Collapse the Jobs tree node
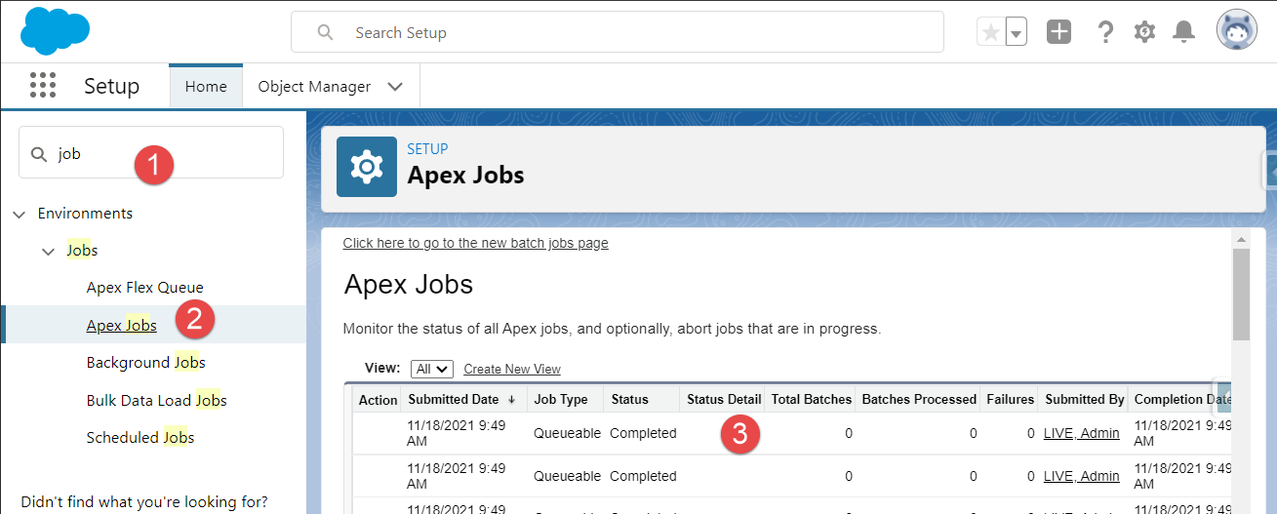This screenshot has height=514, width=1277. click(x=49, y=251)
